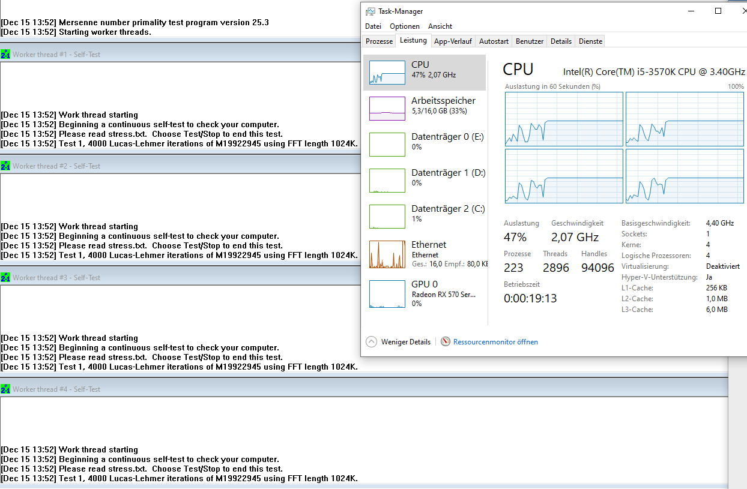Click Worker thread #2 - Self-Test title
This screenshot has height=489, width=747.
point(56,166)
